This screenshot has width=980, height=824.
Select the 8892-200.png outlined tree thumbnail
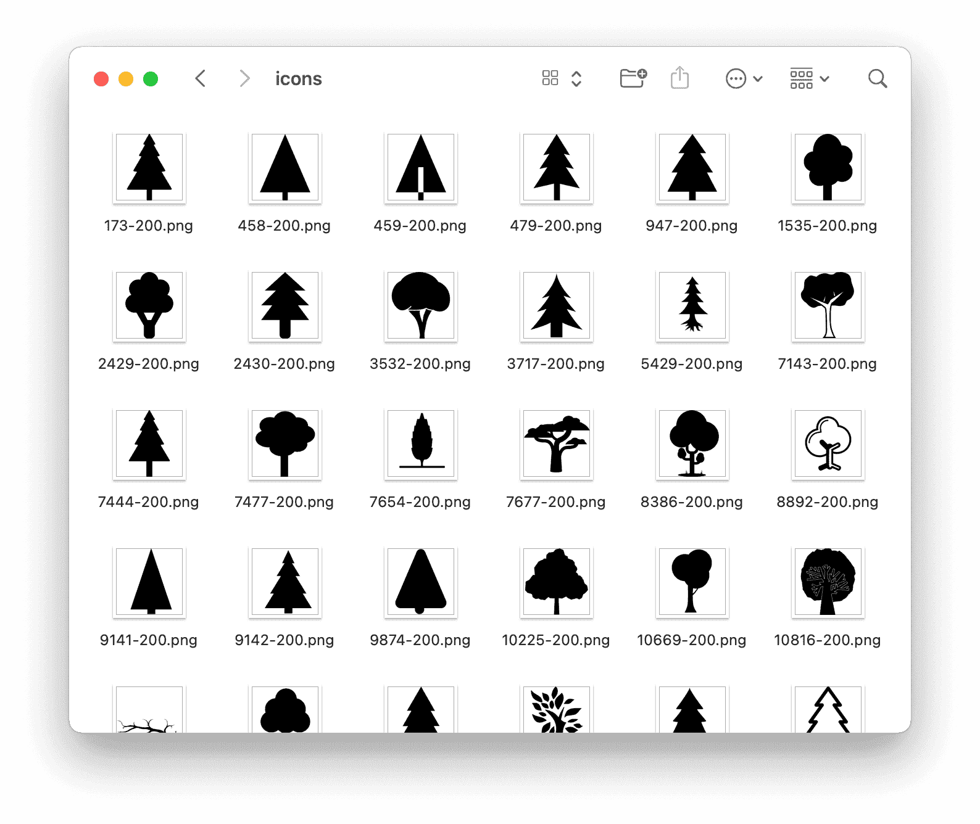tap(828, 444)
